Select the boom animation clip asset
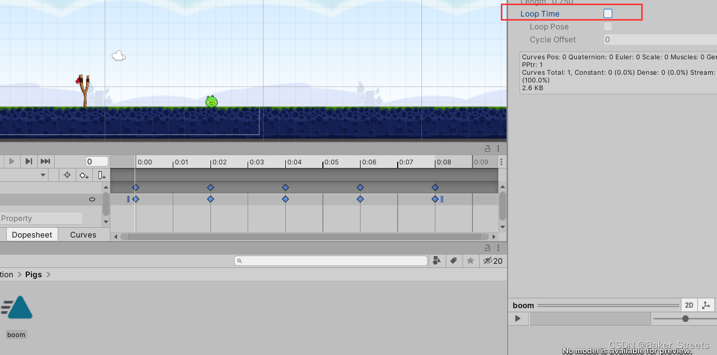 coord(17,308)
